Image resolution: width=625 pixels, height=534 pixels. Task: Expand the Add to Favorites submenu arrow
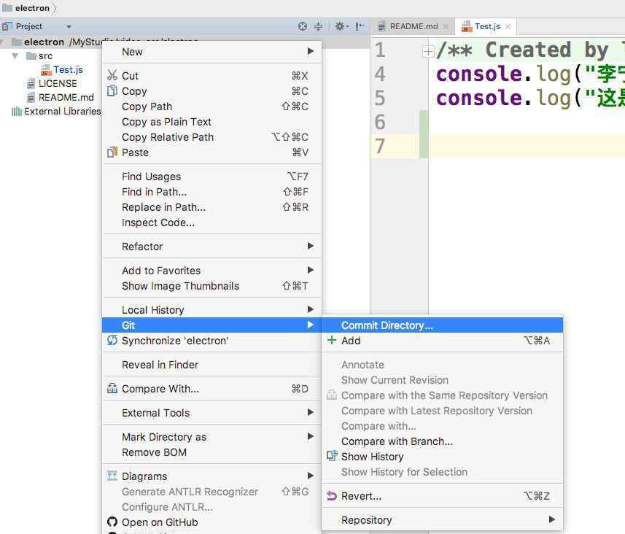click(x=311, y=270)
